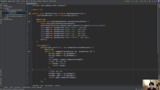The image size is (160, 90).
Task: Click the inspection status indicator atop editor scrollbar
Action: coord(158,5)
